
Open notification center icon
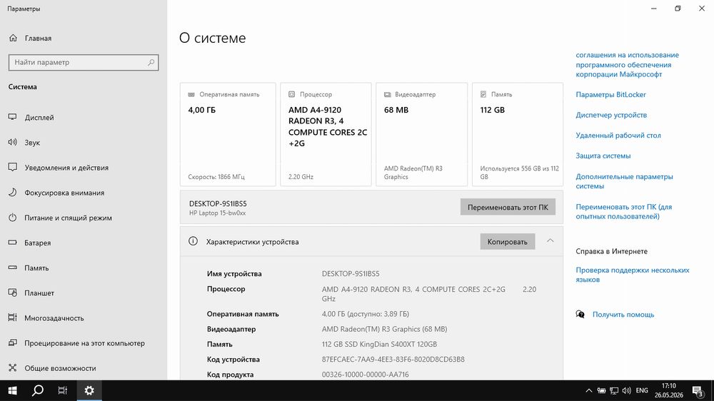tap(697, 390)
